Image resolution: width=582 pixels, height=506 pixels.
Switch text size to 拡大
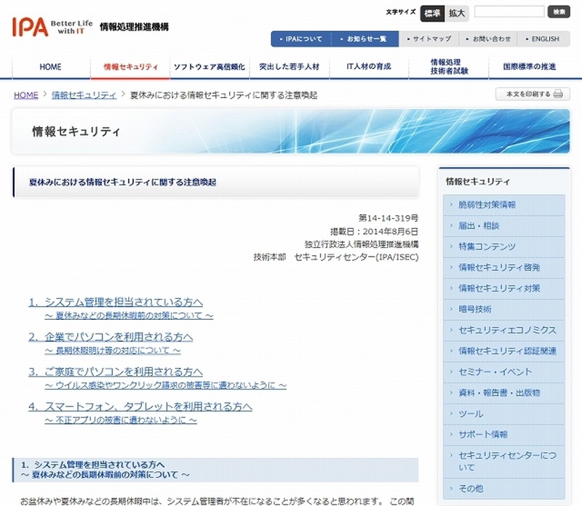coord(456,12)
